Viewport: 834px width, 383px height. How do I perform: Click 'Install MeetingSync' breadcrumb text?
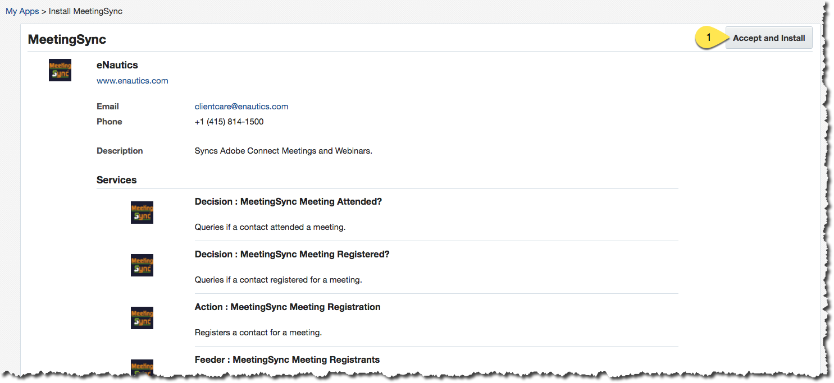tap(85, 11)
